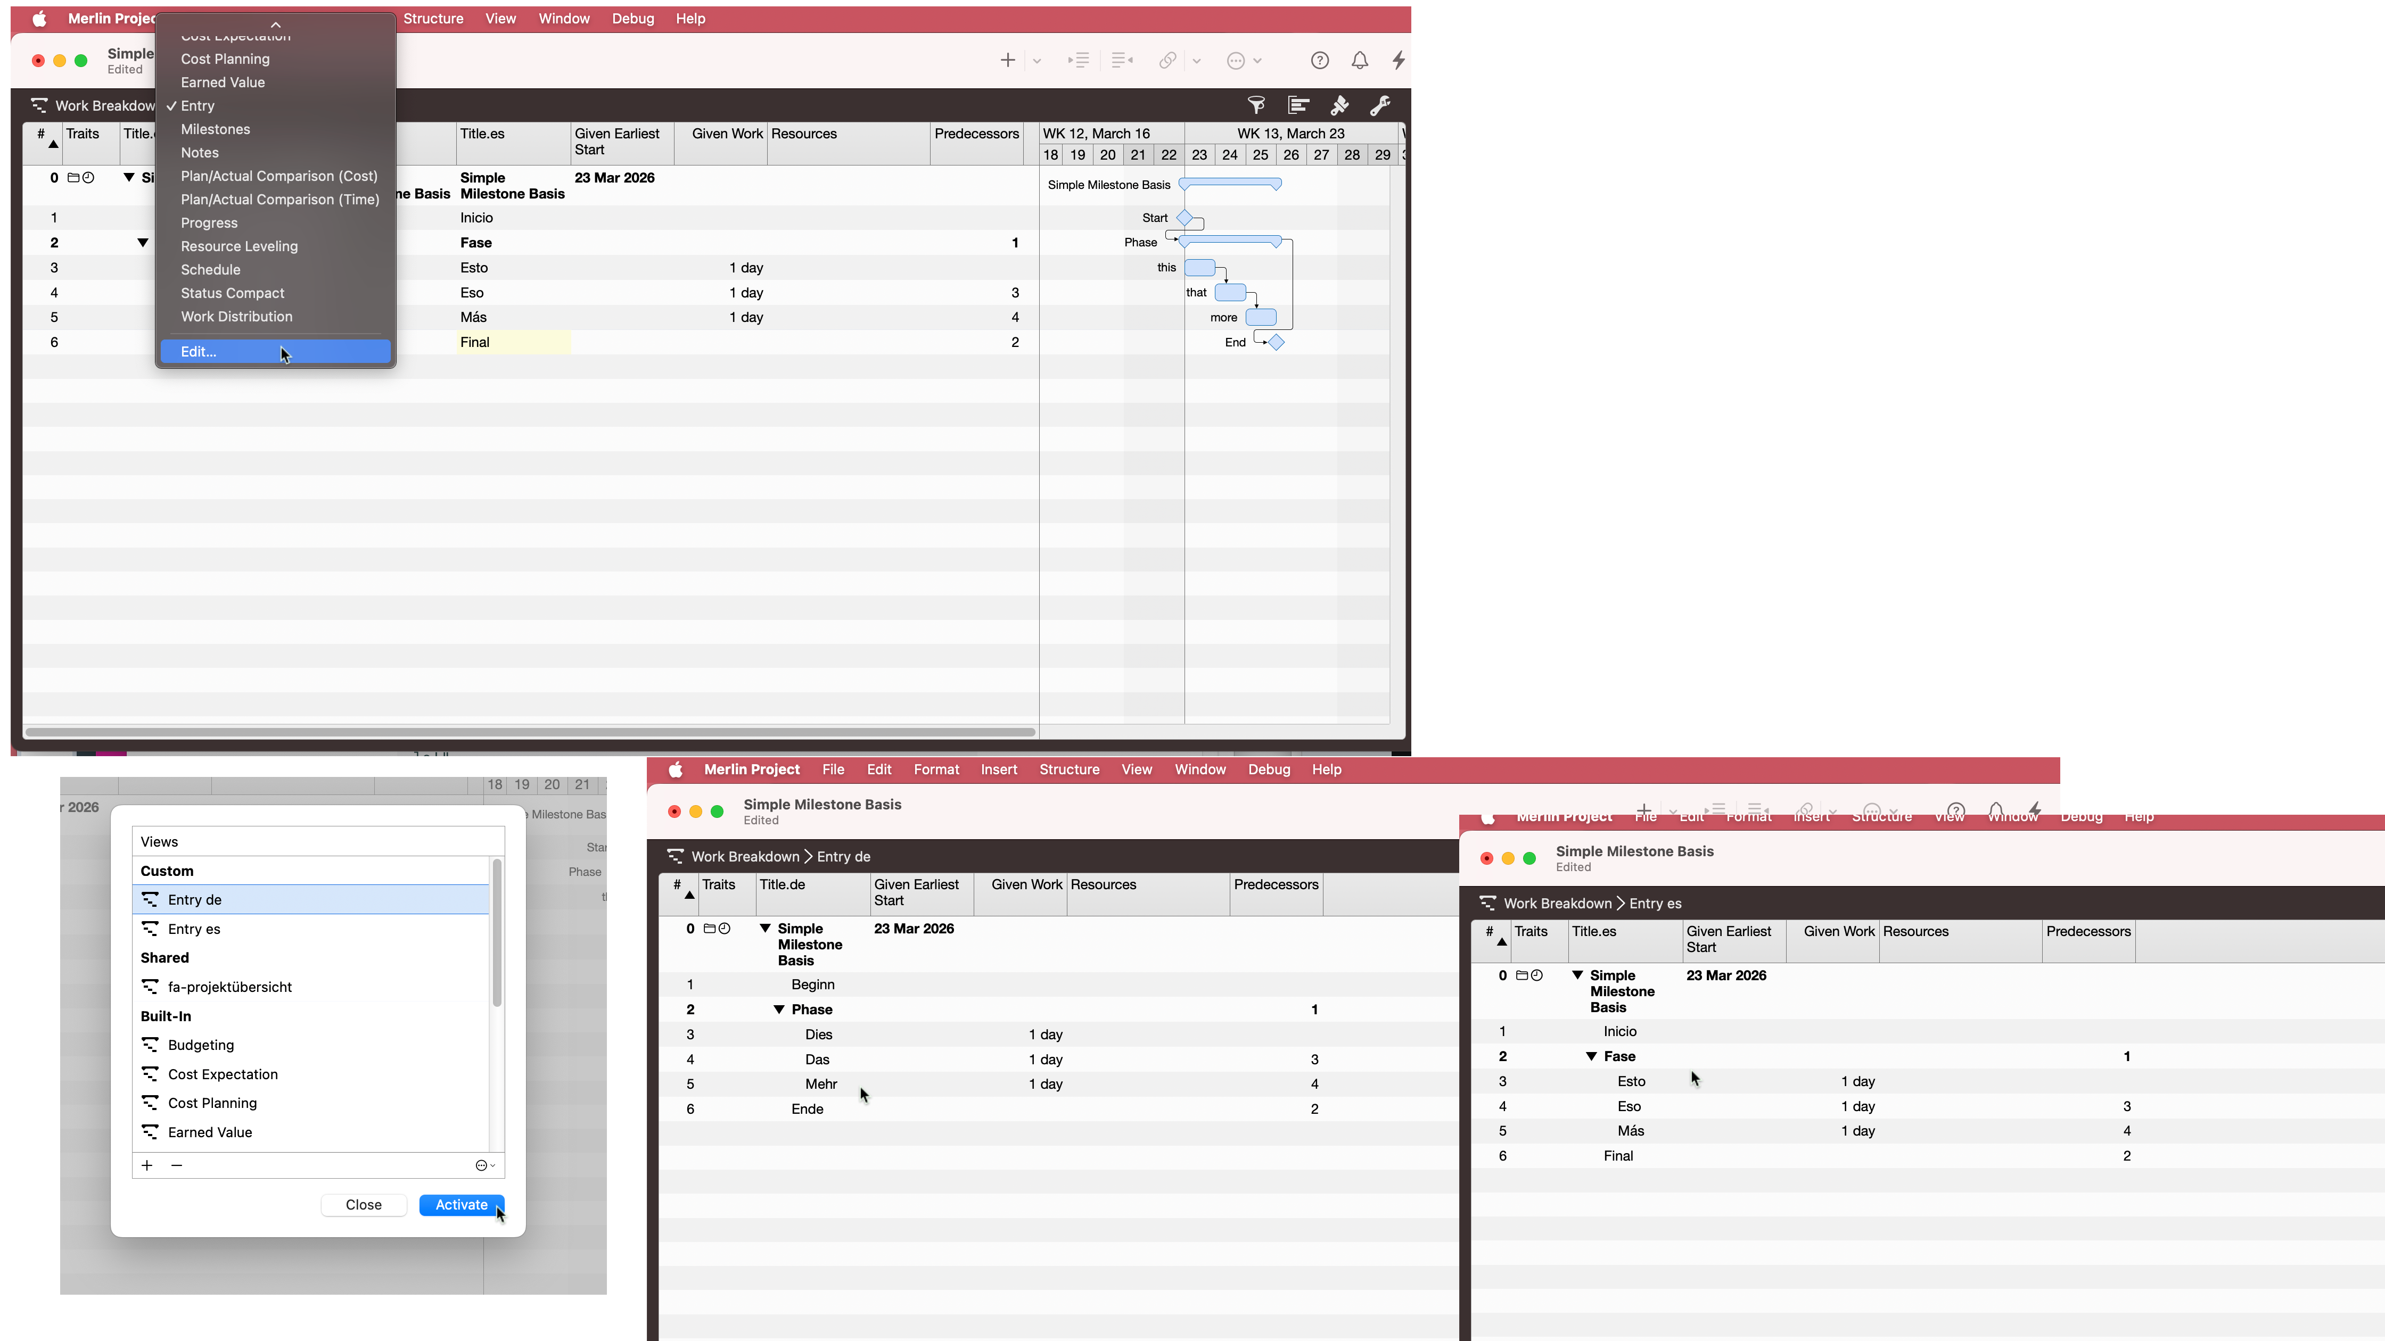This screenshot has height=1341, width=2385.
Task: Collapse the row 2 Fase triangle in top window
Action: [143, 243]
